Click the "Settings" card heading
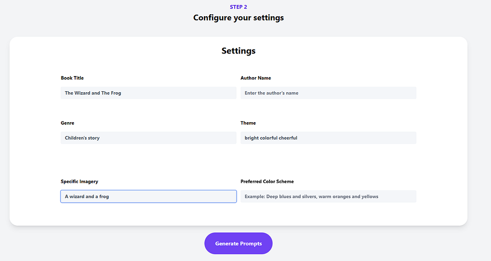Image resolution: width=491 pixels, height=261 pixels. [x=238, y=51]
